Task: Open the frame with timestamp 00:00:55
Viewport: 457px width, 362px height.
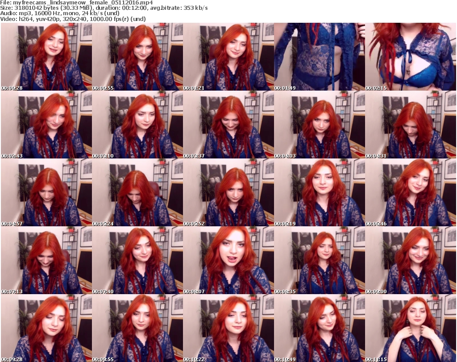Action: click(137, 57)
